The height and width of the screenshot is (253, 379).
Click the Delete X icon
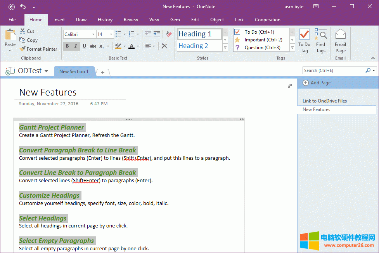coord(164,46)
